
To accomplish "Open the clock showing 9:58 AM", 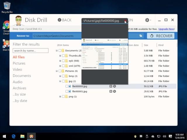I will [179, 136].
